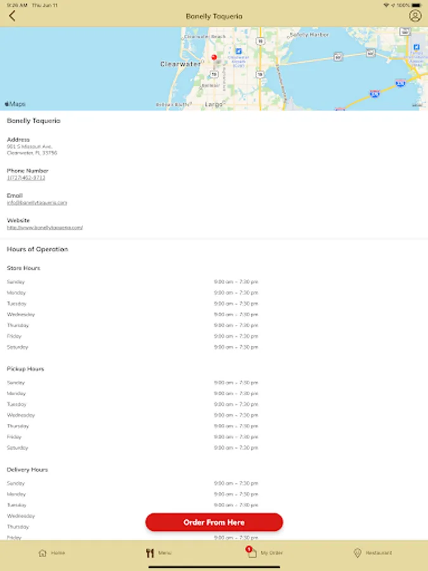This screenshot has height=571, width=428.
Task: Select the Sunday row under Store Hours
Action: point(133,282)
